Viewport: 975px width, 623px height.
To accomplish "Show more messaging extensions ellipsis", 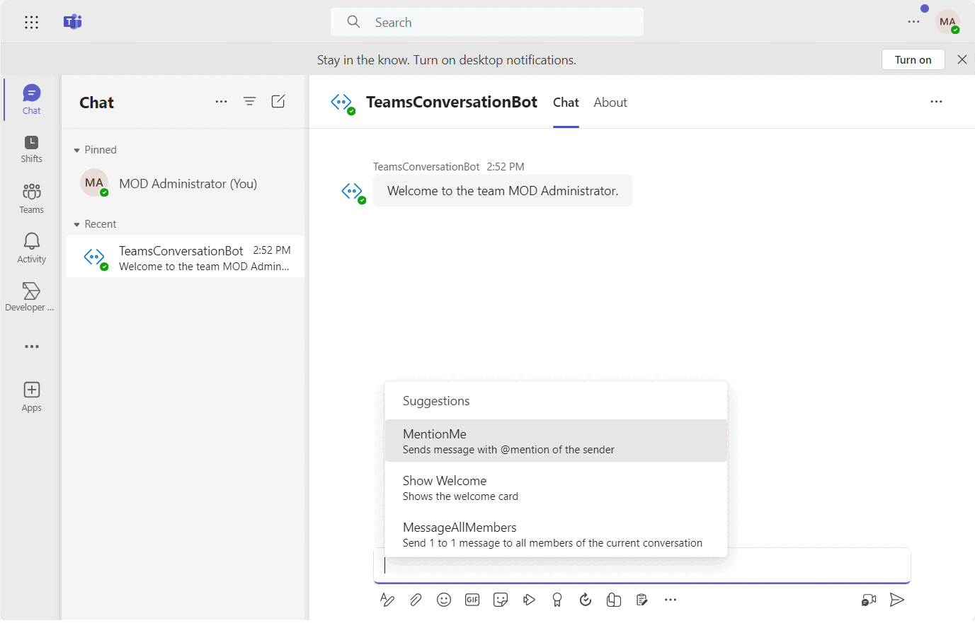I will click(671, 600).
